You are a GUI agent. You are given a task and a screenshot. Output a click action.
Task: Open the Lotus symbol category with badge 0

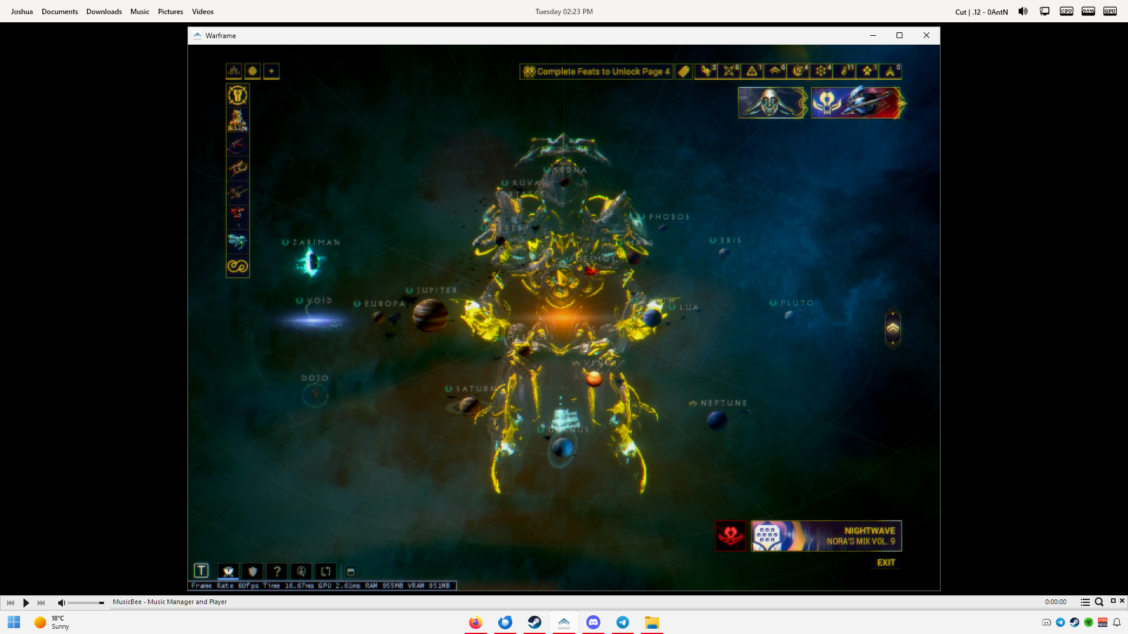890,72
